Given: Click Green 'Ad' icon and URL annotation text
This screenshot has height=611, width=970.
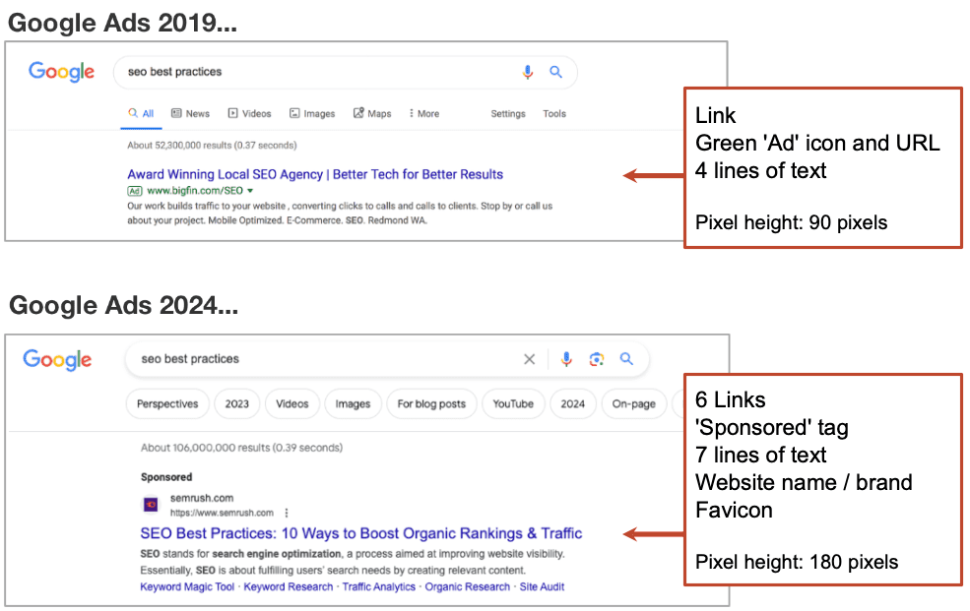Looking at the screenshot, I should pyautogui.click(x=817, y=143).
